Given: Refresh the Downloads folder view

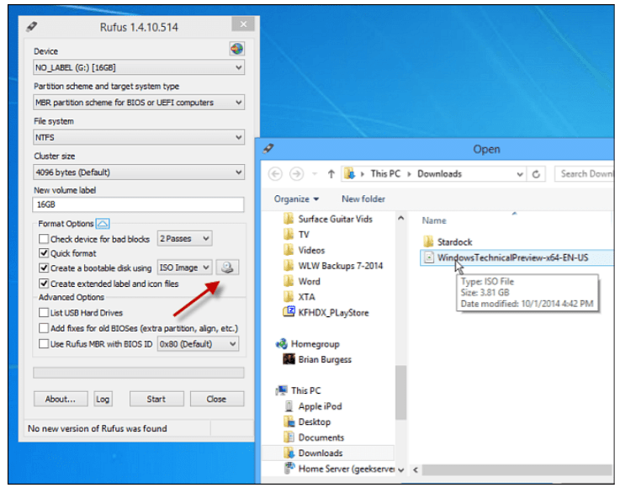Looking at the screenshot, I should pos(536,174).
